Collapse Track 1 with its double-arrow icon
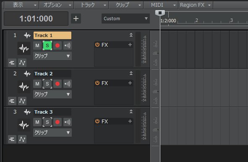 coord(131,35)
